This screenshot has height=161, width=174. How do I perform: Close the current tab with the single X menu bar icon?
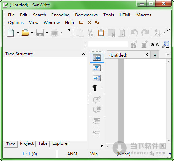(x=89, y=23)
